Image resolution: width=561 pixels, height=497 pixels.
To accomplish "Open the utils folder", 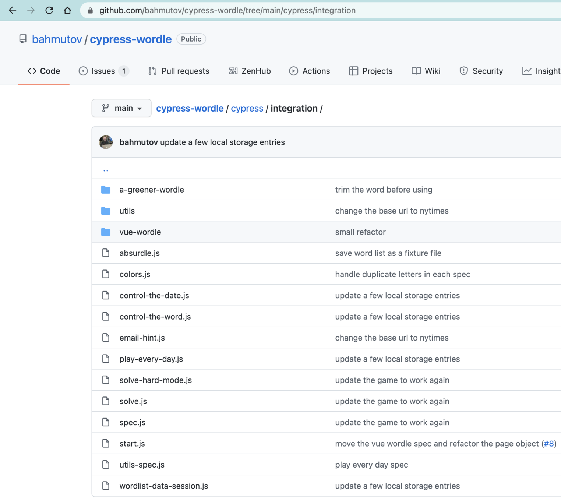I will point(127,211).
